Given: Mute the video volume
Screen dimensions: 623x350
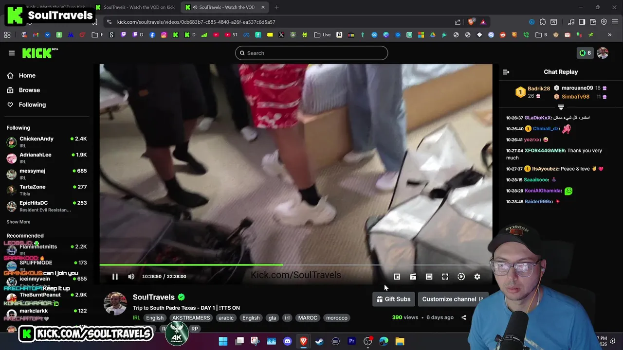Looking at the screenshot, I should pos(131,277).
